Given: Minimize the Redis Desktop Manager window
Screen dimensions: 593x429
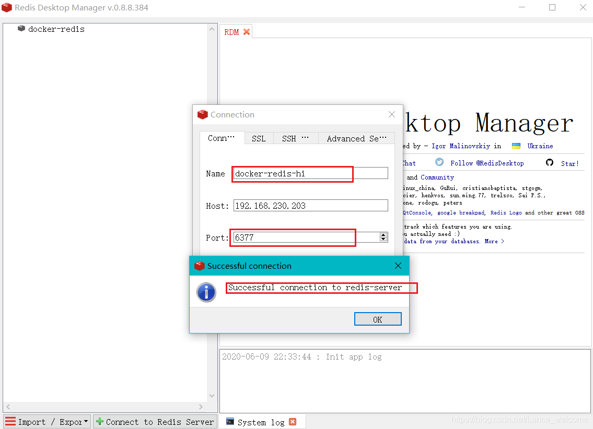Looking at the screenshot, I should [x=522, y=7].
